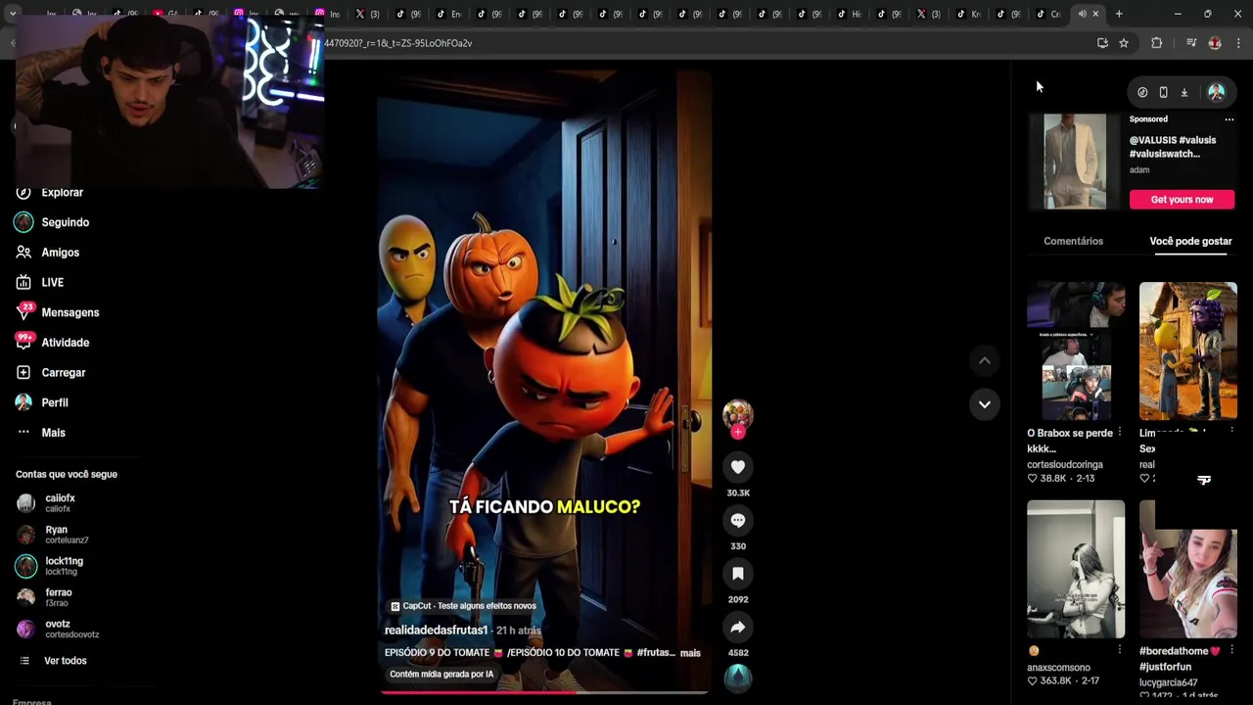Click the download desktop app icon
The image size is (1253, 705).
[1184, 92]
